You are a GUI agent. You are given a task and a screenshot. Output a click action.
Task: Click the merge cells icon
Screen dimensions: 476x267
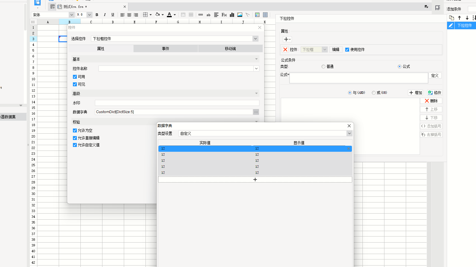183,15
